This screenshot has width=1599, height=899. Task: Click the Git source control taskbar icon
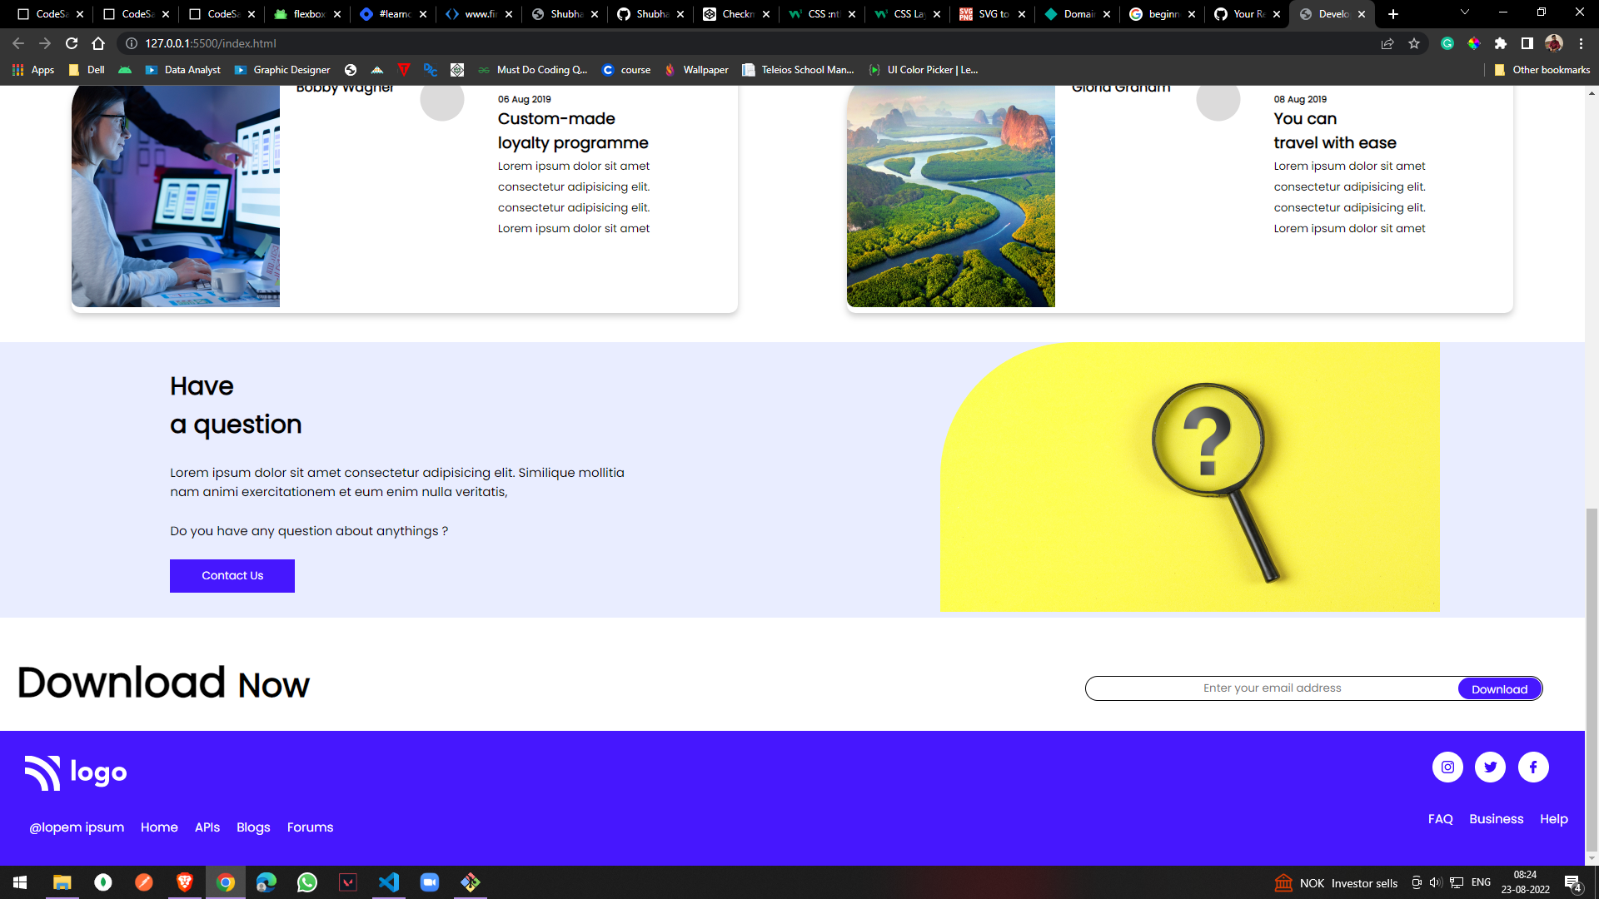(471, 882)
